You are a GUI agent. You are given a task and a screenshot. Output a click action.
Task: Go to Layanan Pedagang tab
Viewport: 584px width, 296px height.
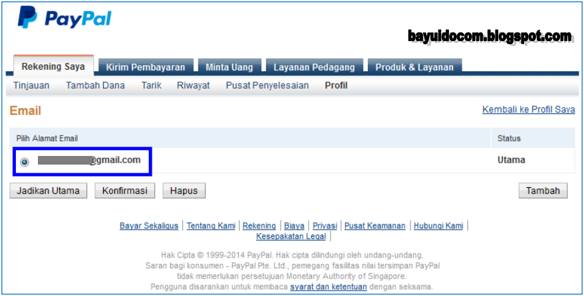click(315, 67)
